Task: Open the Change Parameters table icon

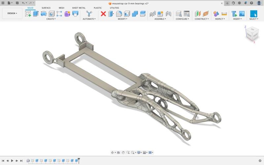Action: 187,14
